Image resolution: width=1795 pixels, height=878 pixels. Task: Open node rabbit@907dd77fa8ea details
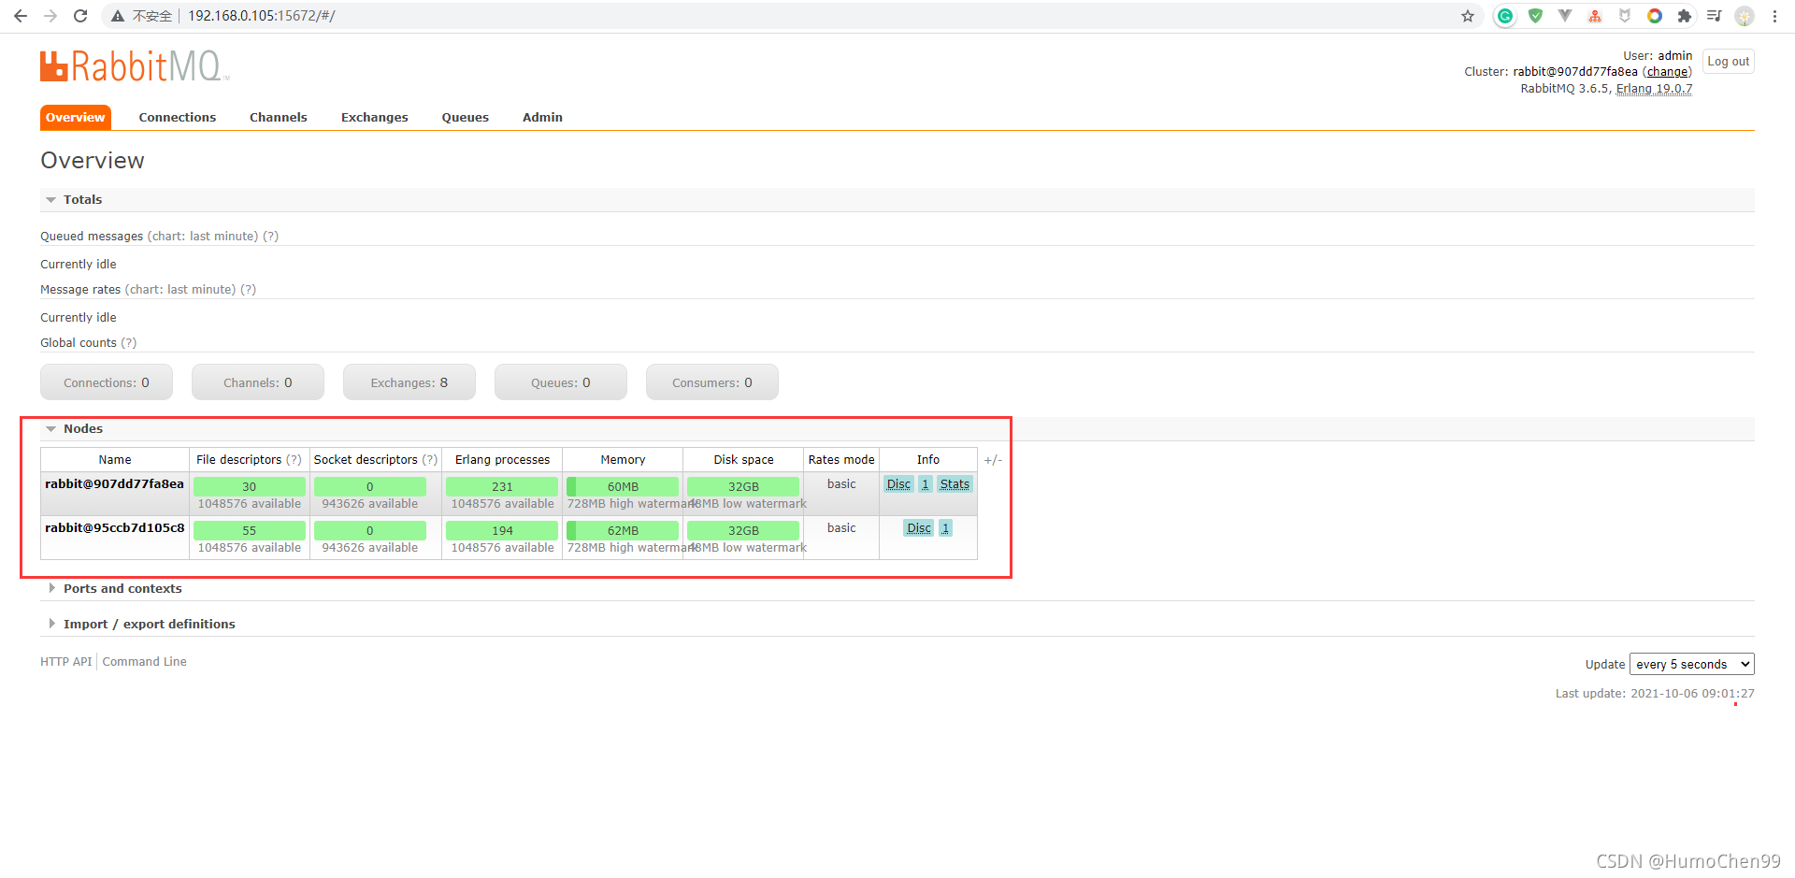(114, 484)
